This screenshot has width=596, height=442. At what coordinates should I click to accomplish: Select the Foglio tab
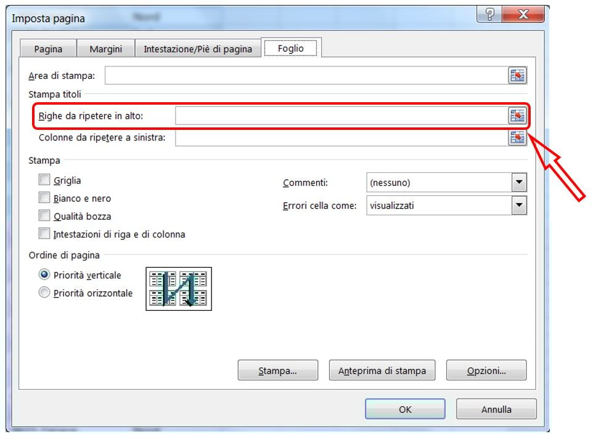[291, 48]
